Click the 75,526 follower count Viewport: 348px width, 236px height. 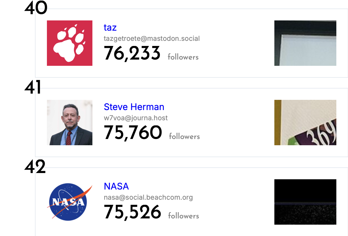pyautogui.click(x=132, y=212)
